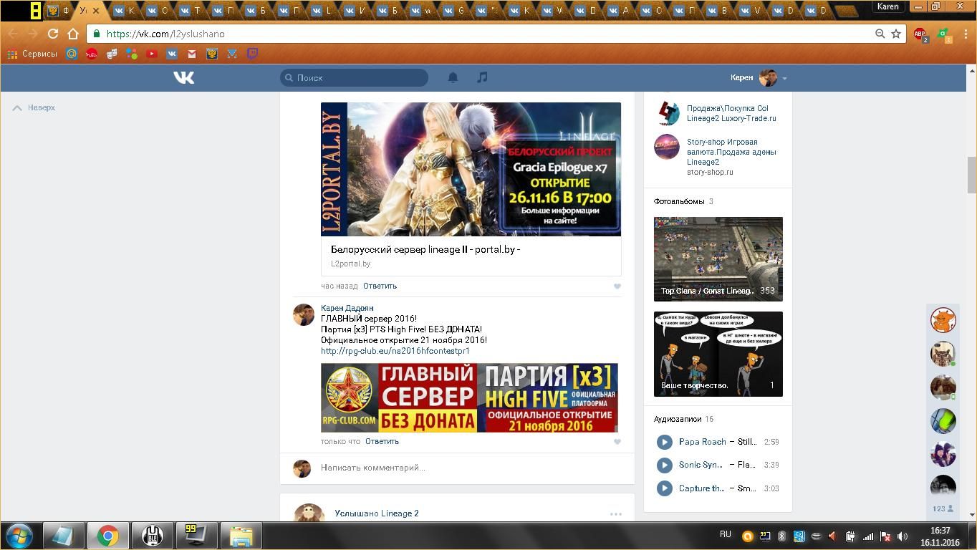Viewport: 977px width, 550px height.
Task: Go to the browser home page icon
Action: (x=72, y=34)
